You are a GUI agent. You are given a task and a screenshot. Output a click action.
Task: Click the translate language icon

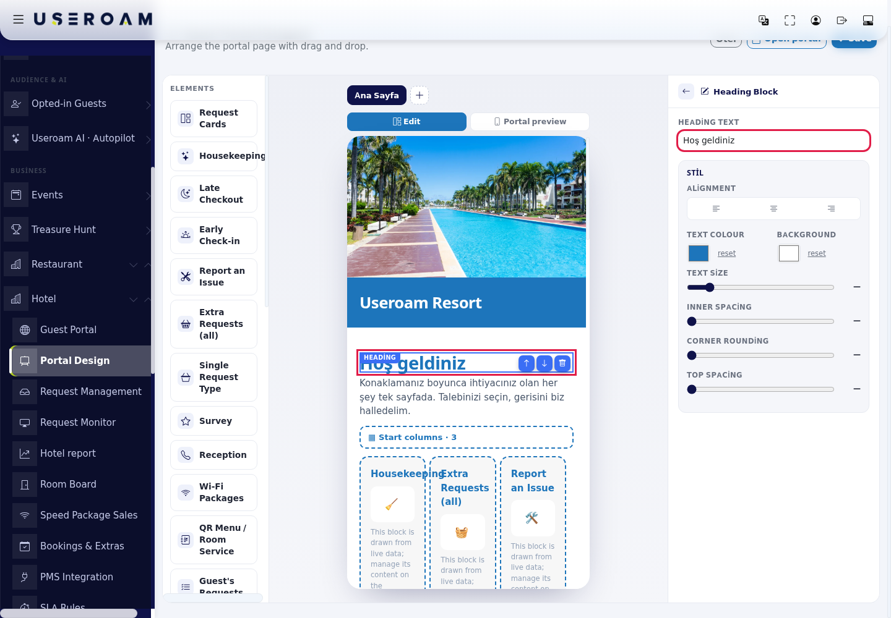[x=764, y=20]
